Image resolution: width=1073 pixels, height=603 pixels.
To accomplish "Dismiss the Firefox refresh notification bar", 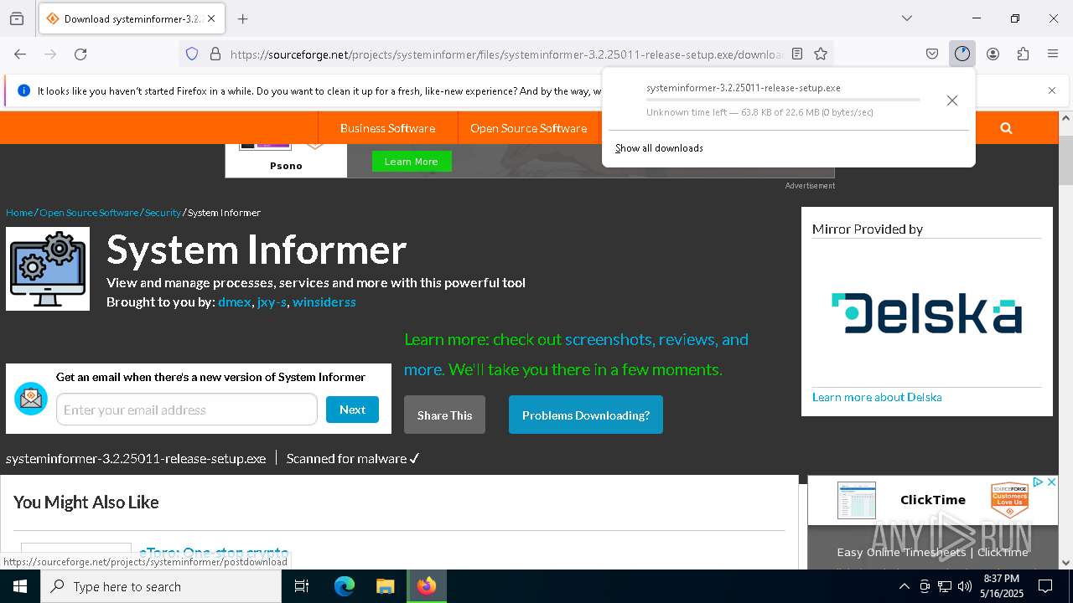I will coord(1052,90).
